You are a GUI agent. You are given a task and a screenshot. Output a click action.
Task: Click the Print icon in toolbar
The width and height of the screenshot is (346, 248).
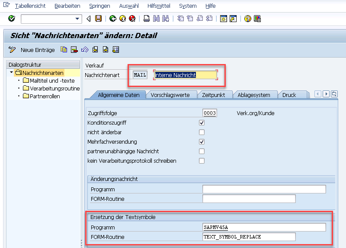pyautogui.click(x=147, y=19)
